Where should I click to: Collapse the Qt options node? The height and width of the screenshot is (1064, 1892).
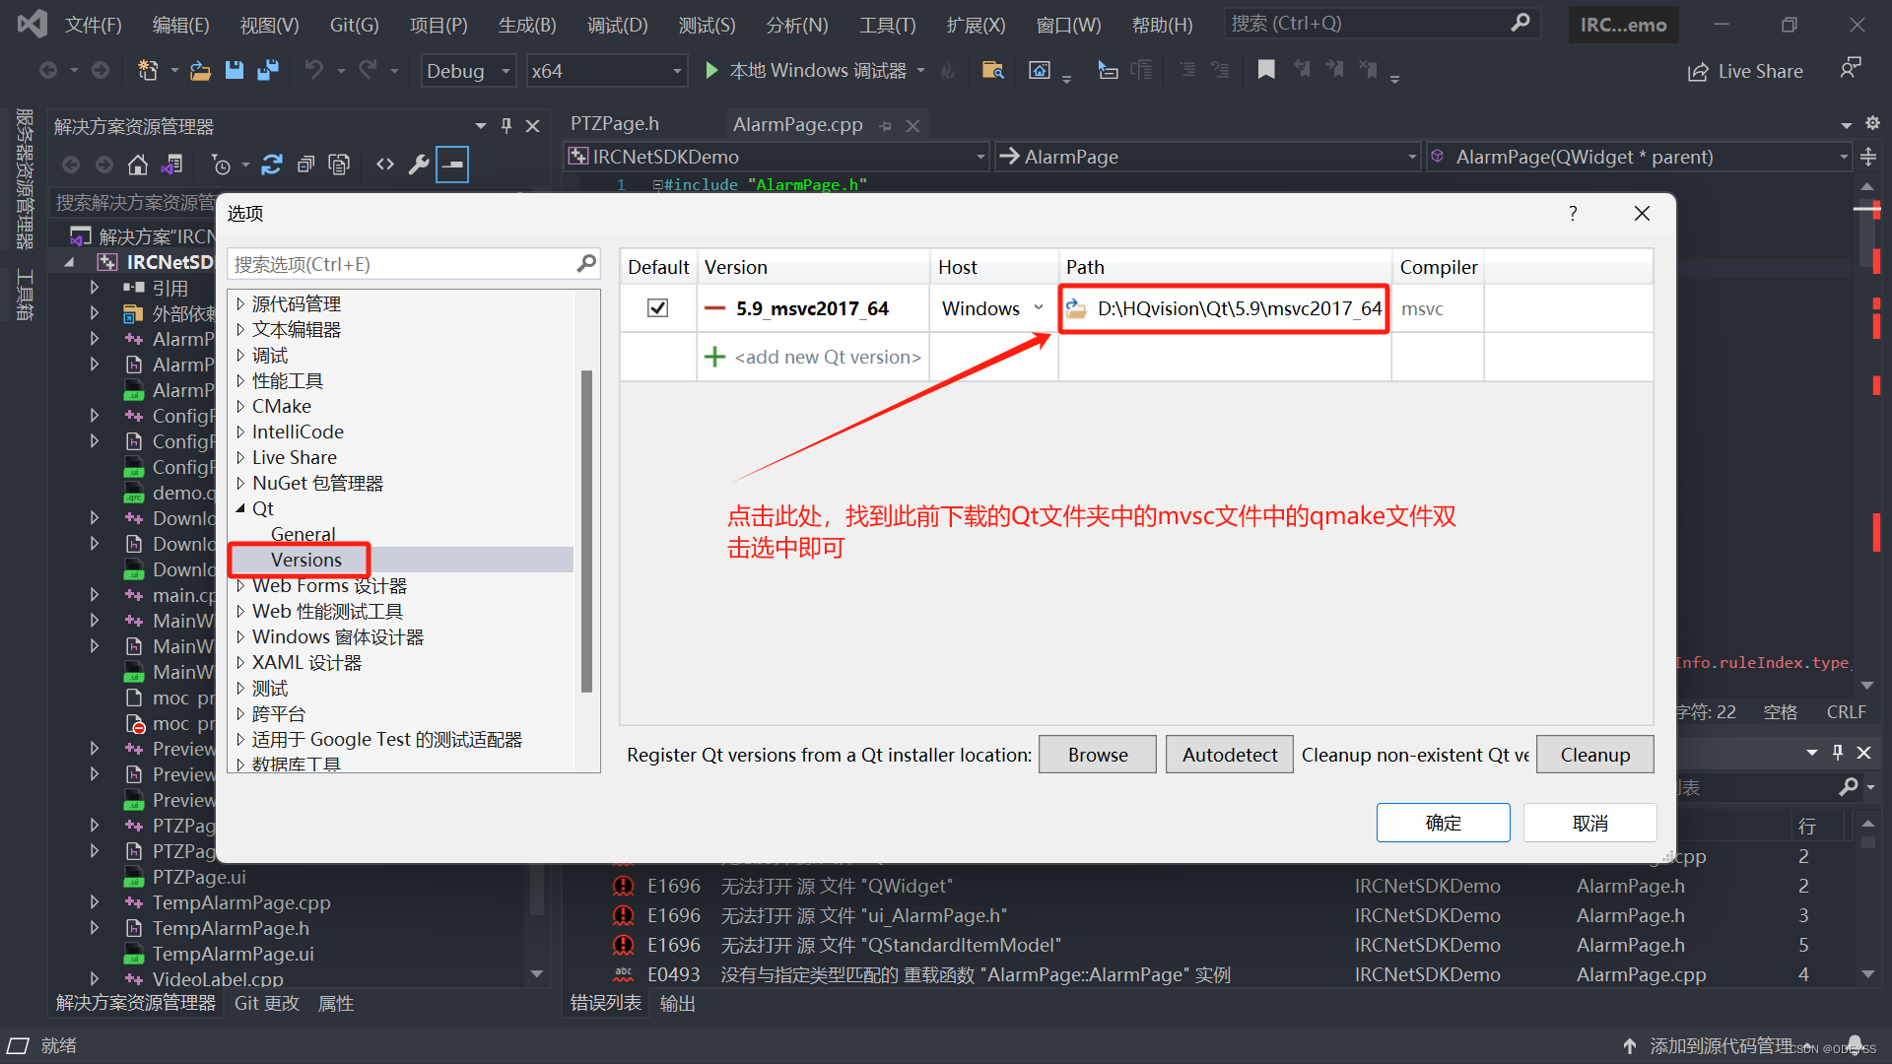tap(240, 508)
